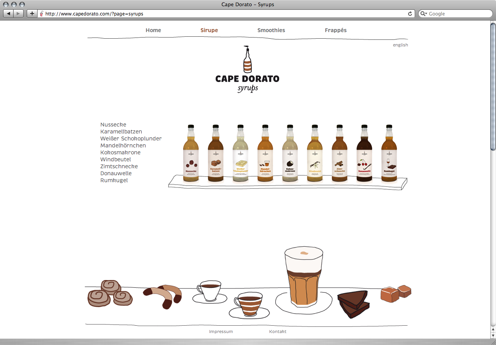Open the Weißer Schokoplunder list link
This screenshot has height=345, width=496.
point(131,138)
